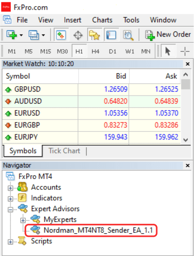194x256 pixels.
Task: Switch to the Tick Chart tab
Action: coord(64,151)
